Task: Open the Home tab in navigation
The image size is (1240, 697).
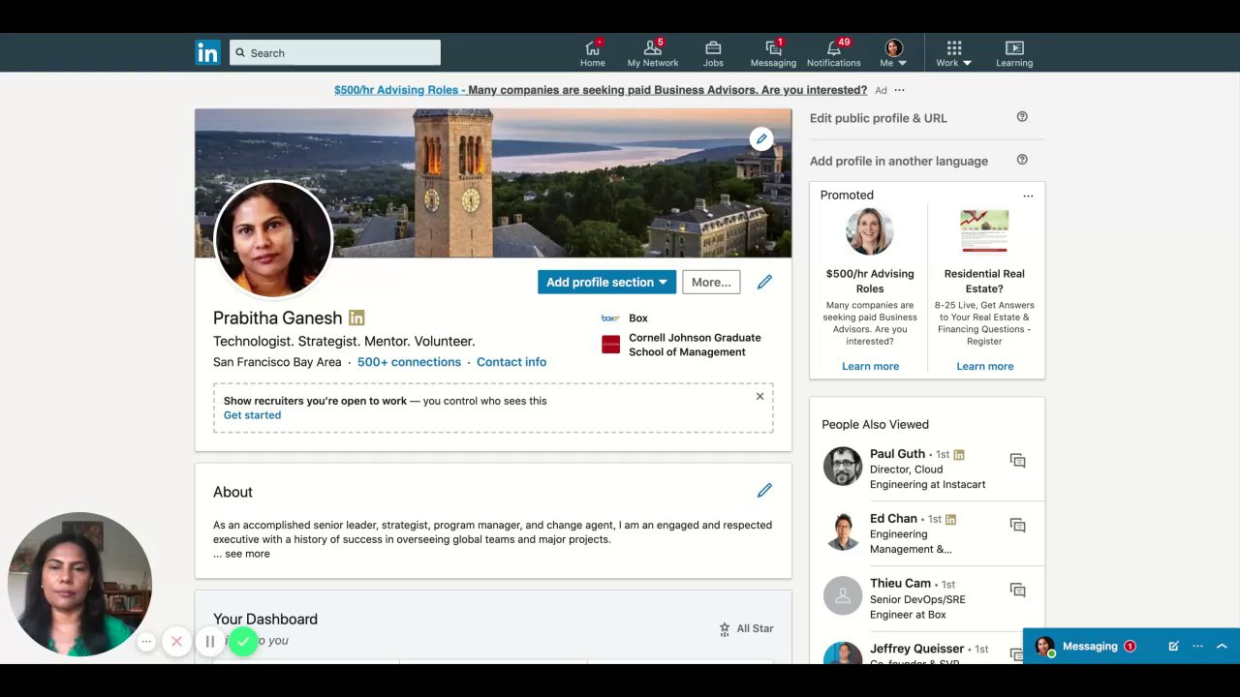Action: pos(593,53)
